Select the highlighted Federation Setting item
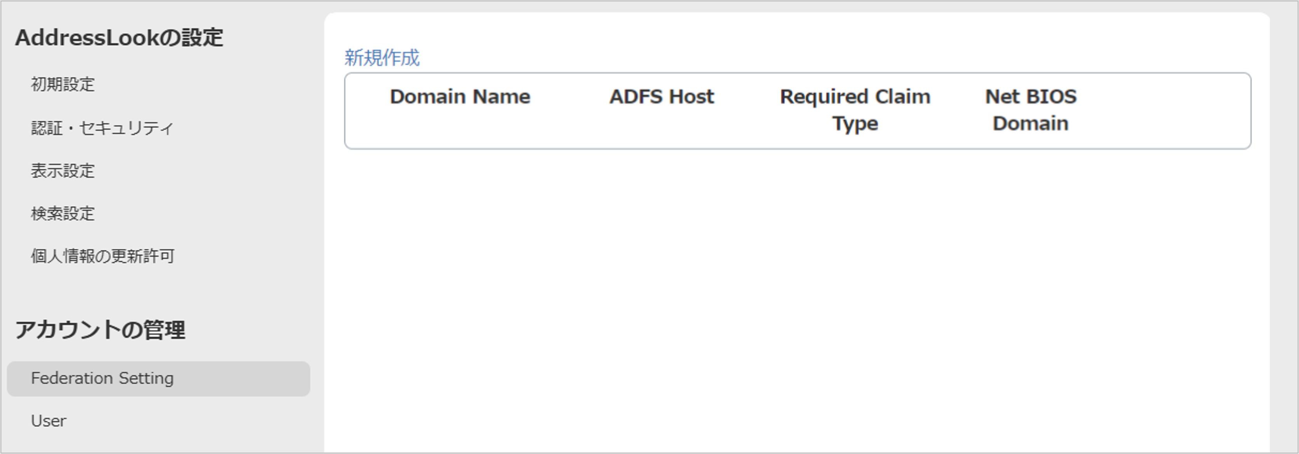 (x=103, y=378)
